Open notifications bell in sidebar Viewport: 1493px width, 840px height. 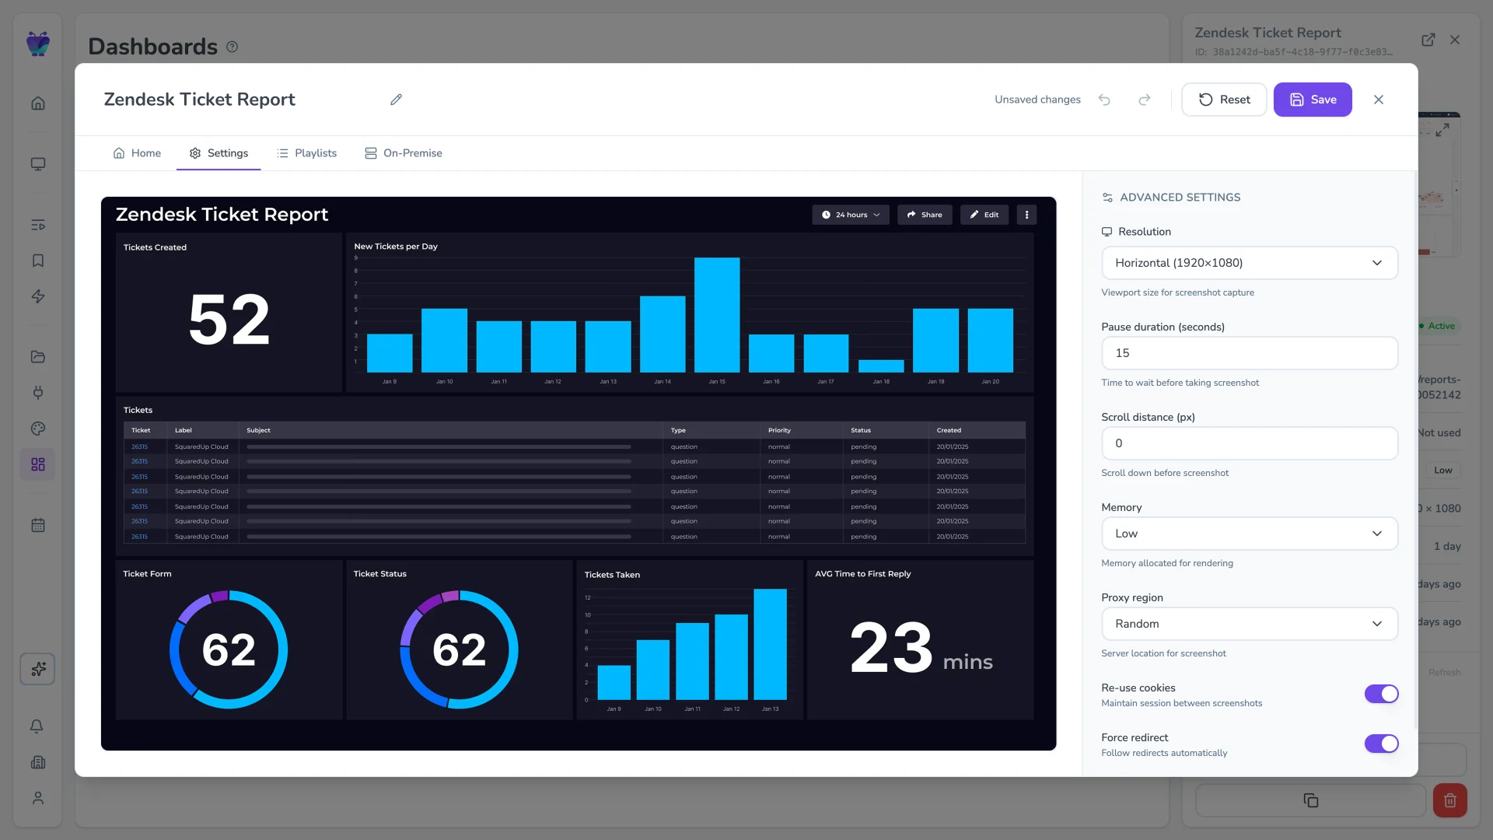point(37,726)
